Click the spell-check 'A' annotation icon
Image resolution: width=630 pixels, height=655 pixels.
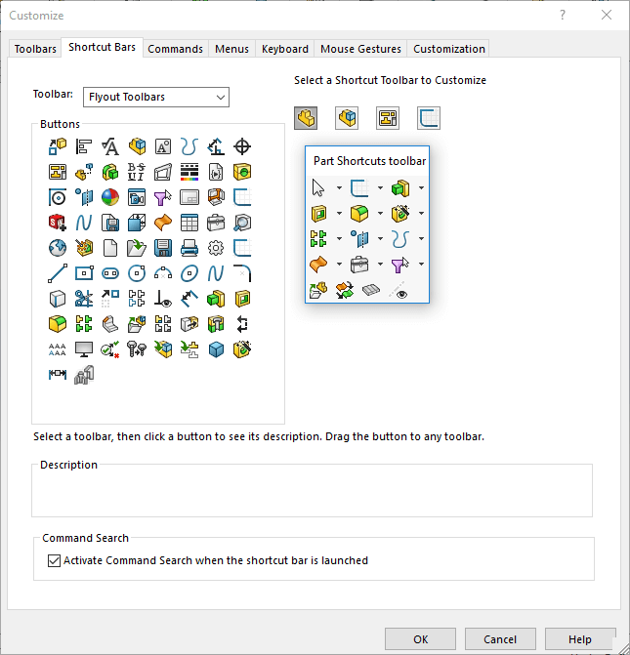[110, 146]
